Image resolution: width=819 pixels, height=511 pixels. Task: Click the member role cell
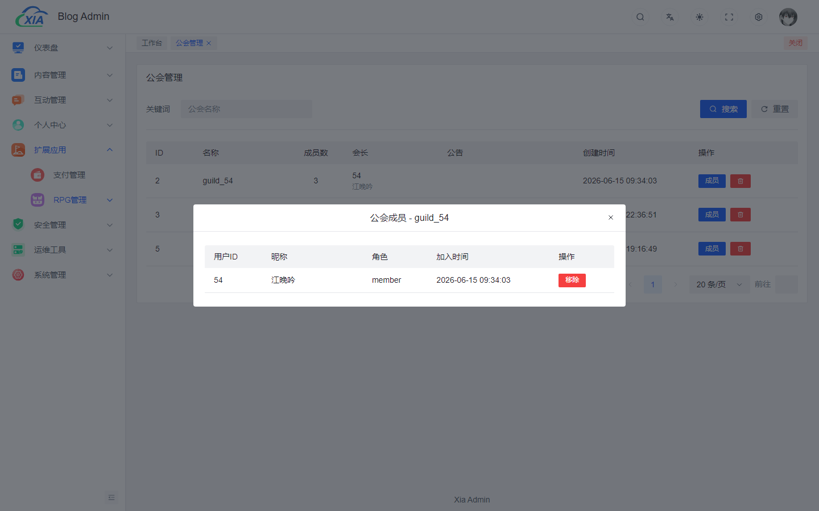tap(387, 280)
